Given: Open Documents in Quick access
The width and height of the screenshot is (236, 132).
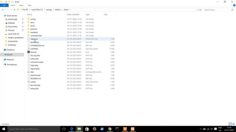Looking at the screenshot, I should 13,27.
